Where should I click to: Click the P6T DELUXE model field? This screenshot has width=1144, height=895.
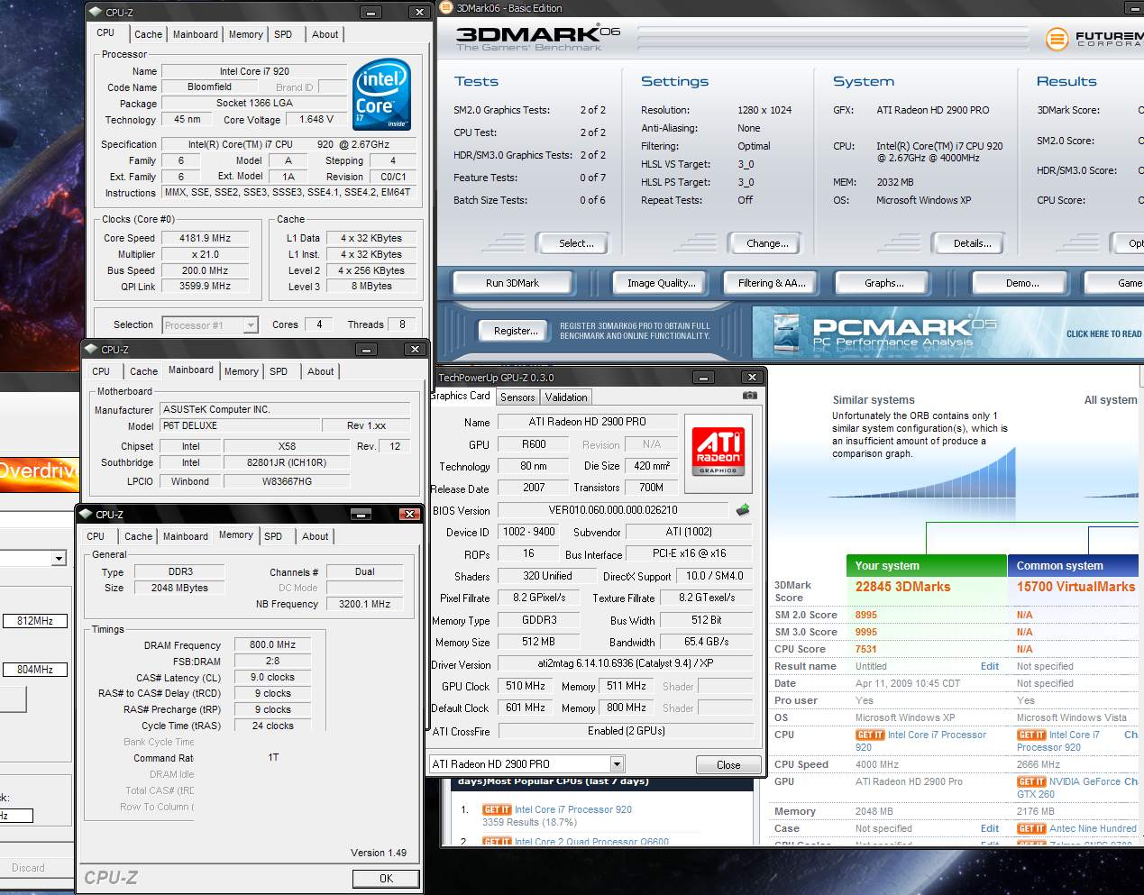pos(239,425)
